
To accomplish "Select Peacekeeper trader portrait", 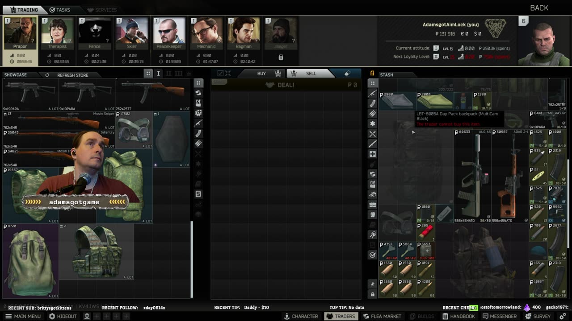I will click(169, 33).
